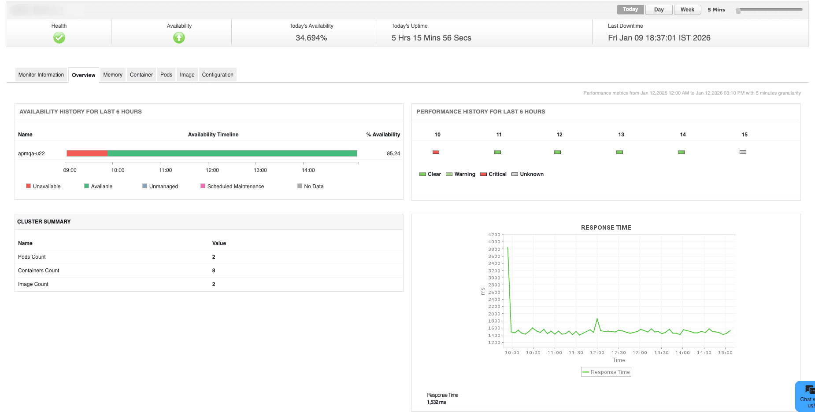Select the Today time range button
The width and height of the screenshot is (815, 414).
coord(630,9)
